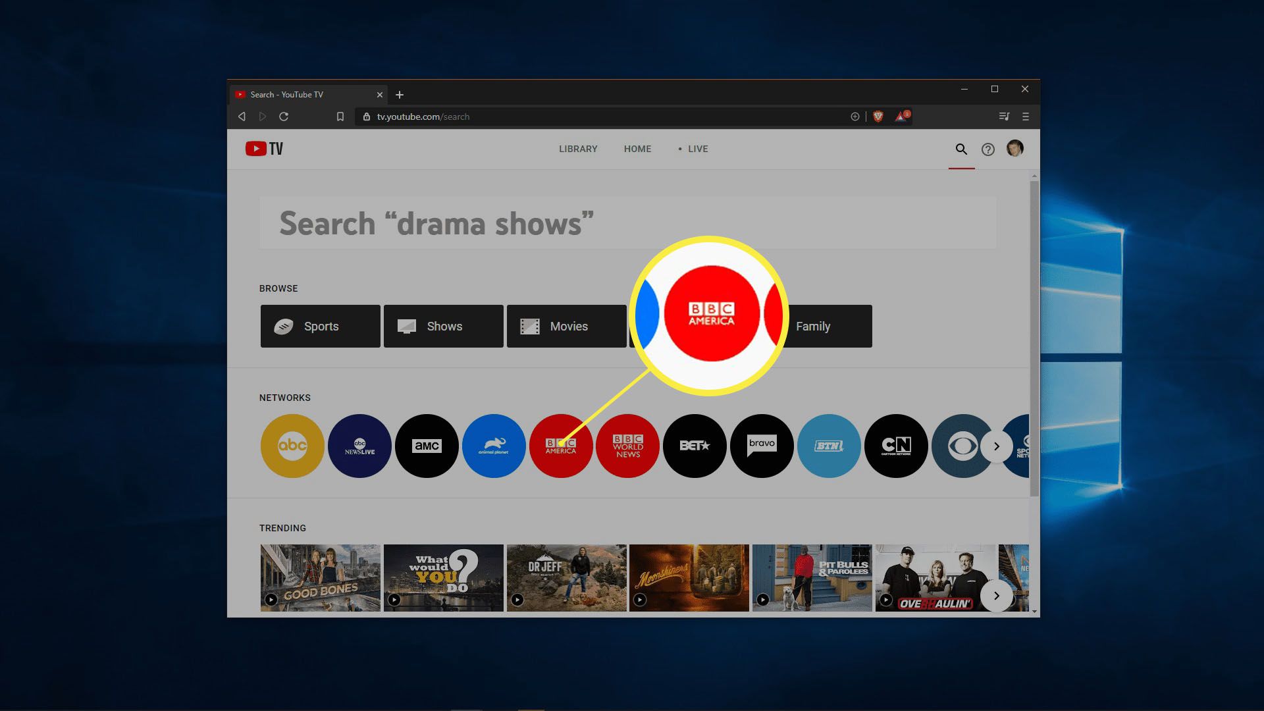Select the BET network logo
The image size is (1264, 711).
(x=695, y=446)
